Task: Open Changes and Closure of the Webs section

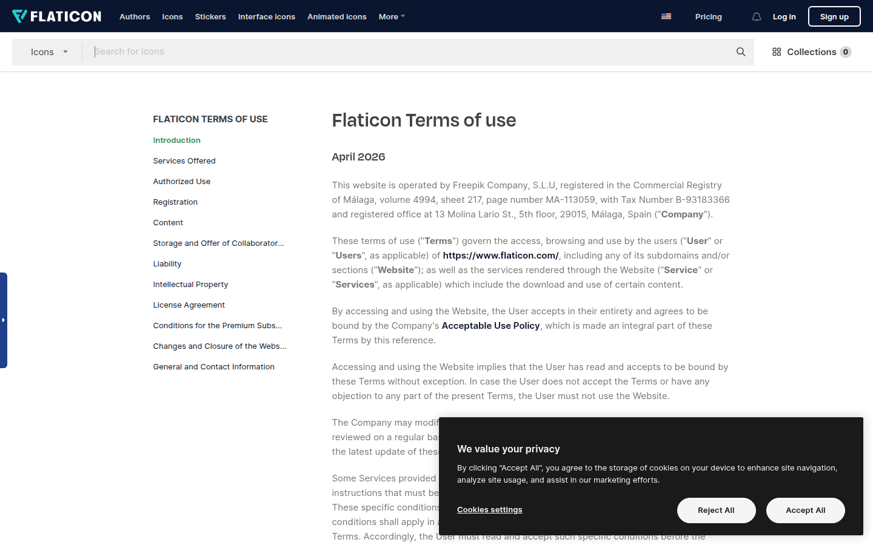Action: pyautogui.click(x=219, y=346)
